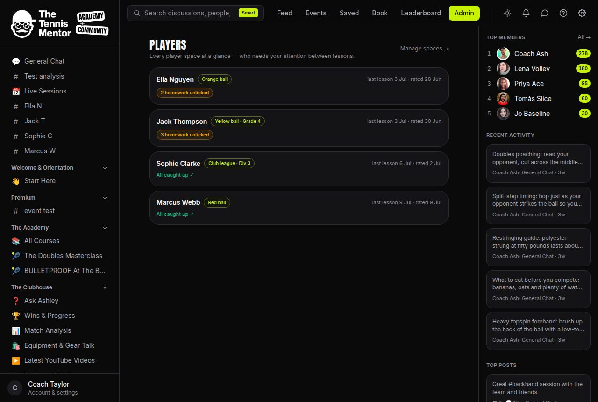598x402 pixels.
Task: Click Jack's 3 homework unticked badge
Action: click(x=185, y=135)
